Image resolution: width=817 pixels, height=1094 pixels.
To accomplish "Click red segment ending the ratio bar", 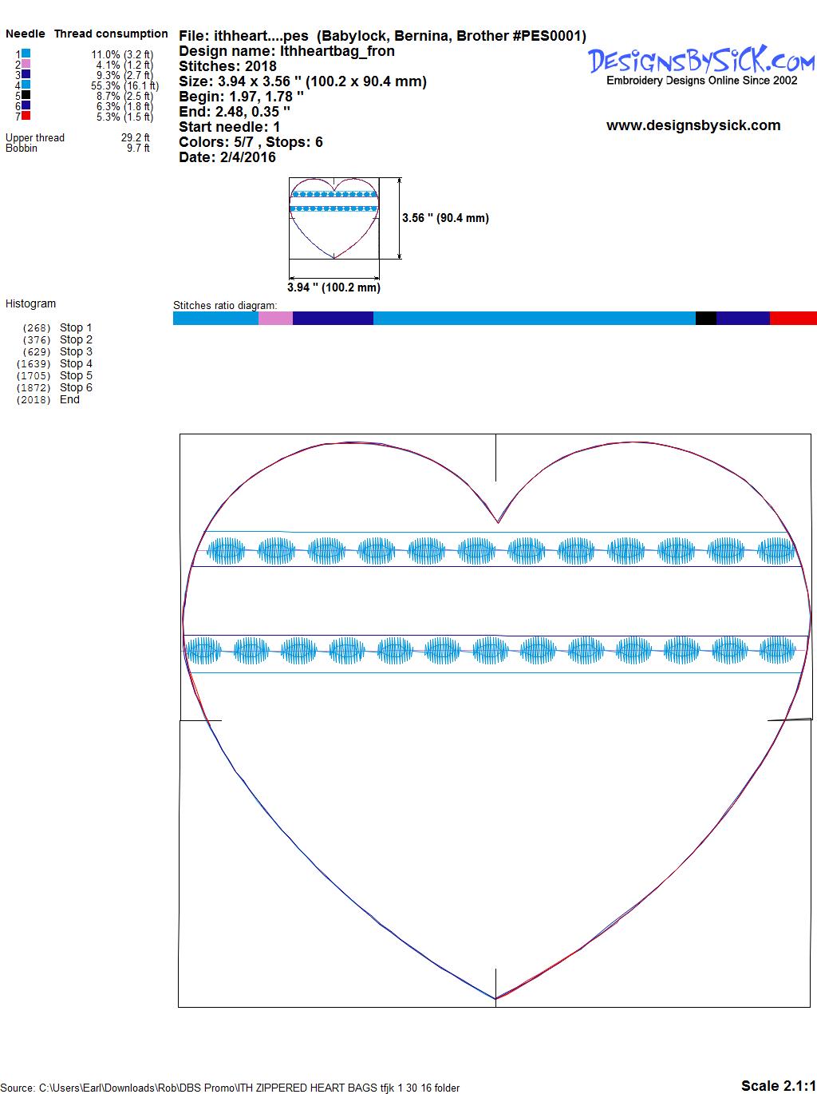I will (792, 318).
